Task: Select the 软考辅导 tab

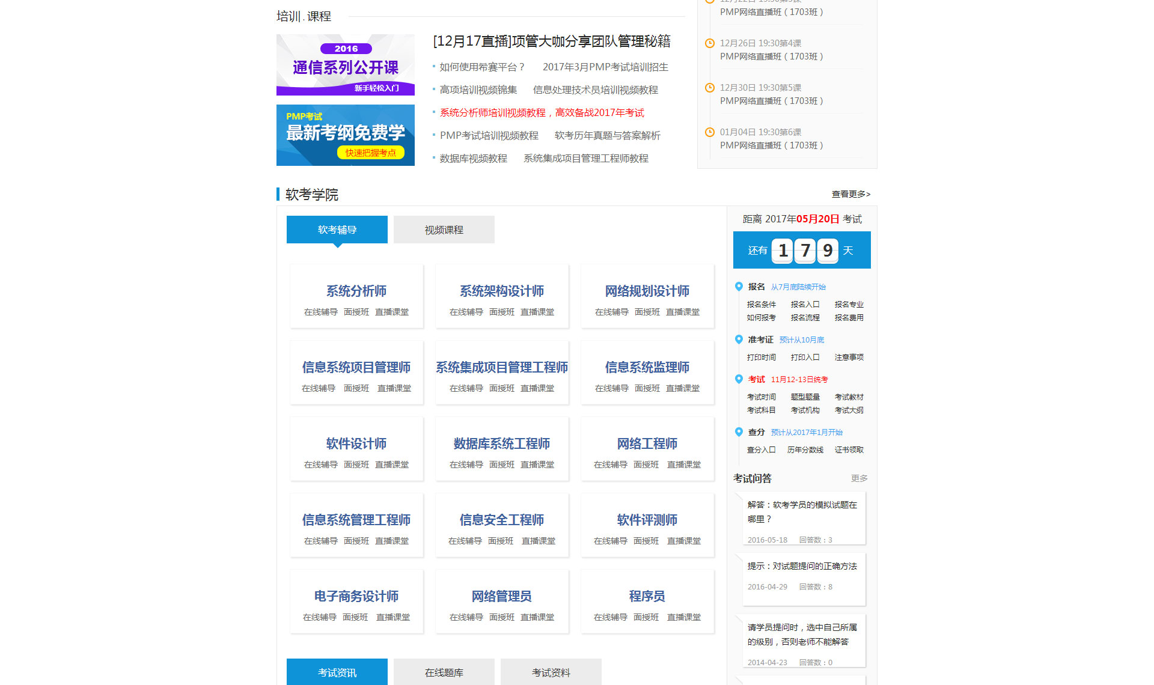Action: 337,230
